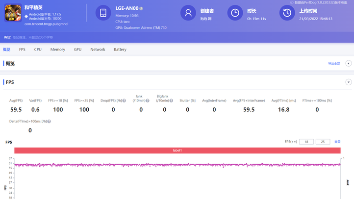The width and height of the screenshot is (354, 199).
Task: Switch to the CPU tab
Action: [38, 50]
